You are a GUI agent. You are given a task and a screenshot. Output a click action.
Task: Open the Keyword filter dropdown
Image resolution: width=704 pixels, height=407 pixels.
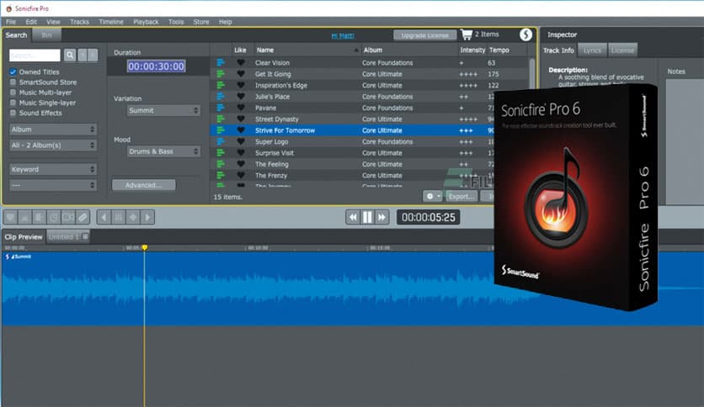click(x=53, y=169)
